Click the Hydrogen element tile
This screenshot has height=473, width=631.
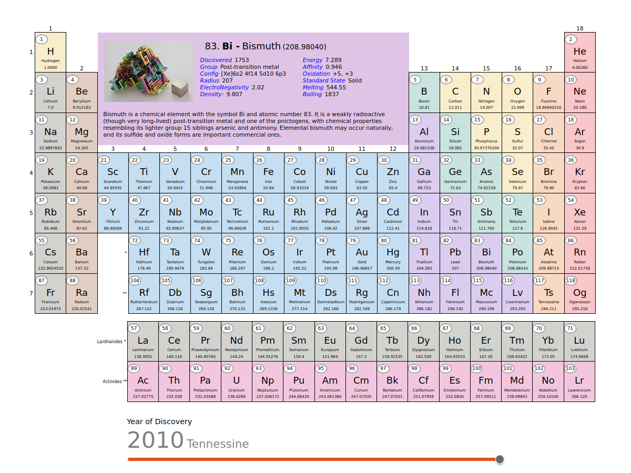click(x=50, y=53)
